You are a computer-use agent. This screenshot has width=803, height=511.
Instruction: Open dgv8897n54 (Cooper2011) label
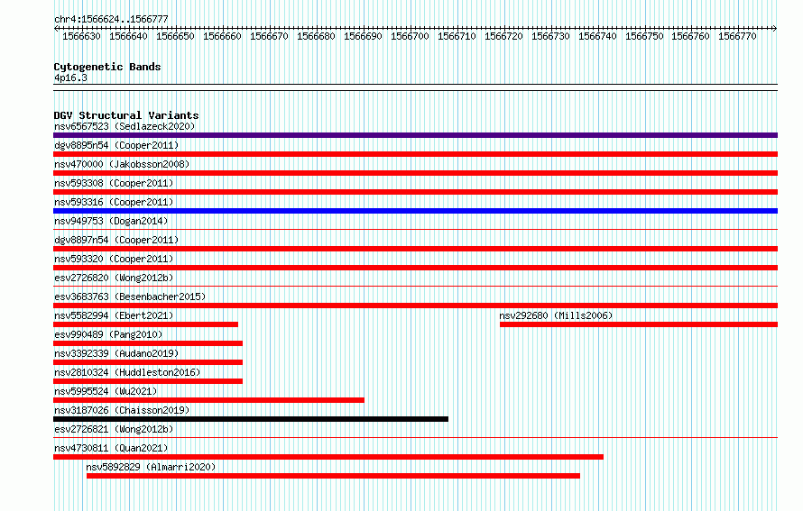click(x=116, y=240)
